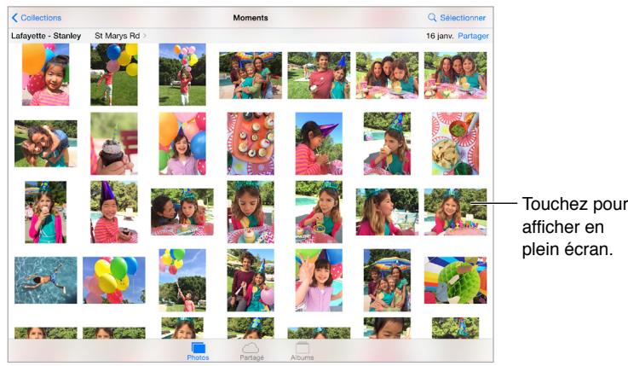Open side profile of girl in purple hat
The width and height of the screenshot is (628, 366).
pyautogui.click(x=319, y=143)
